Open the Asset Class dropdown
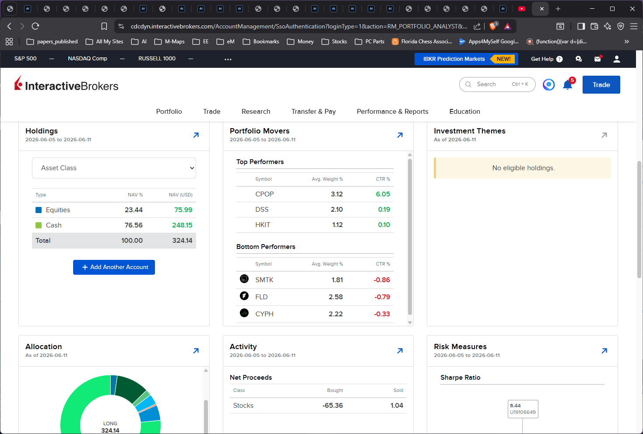 coord(114,168)
